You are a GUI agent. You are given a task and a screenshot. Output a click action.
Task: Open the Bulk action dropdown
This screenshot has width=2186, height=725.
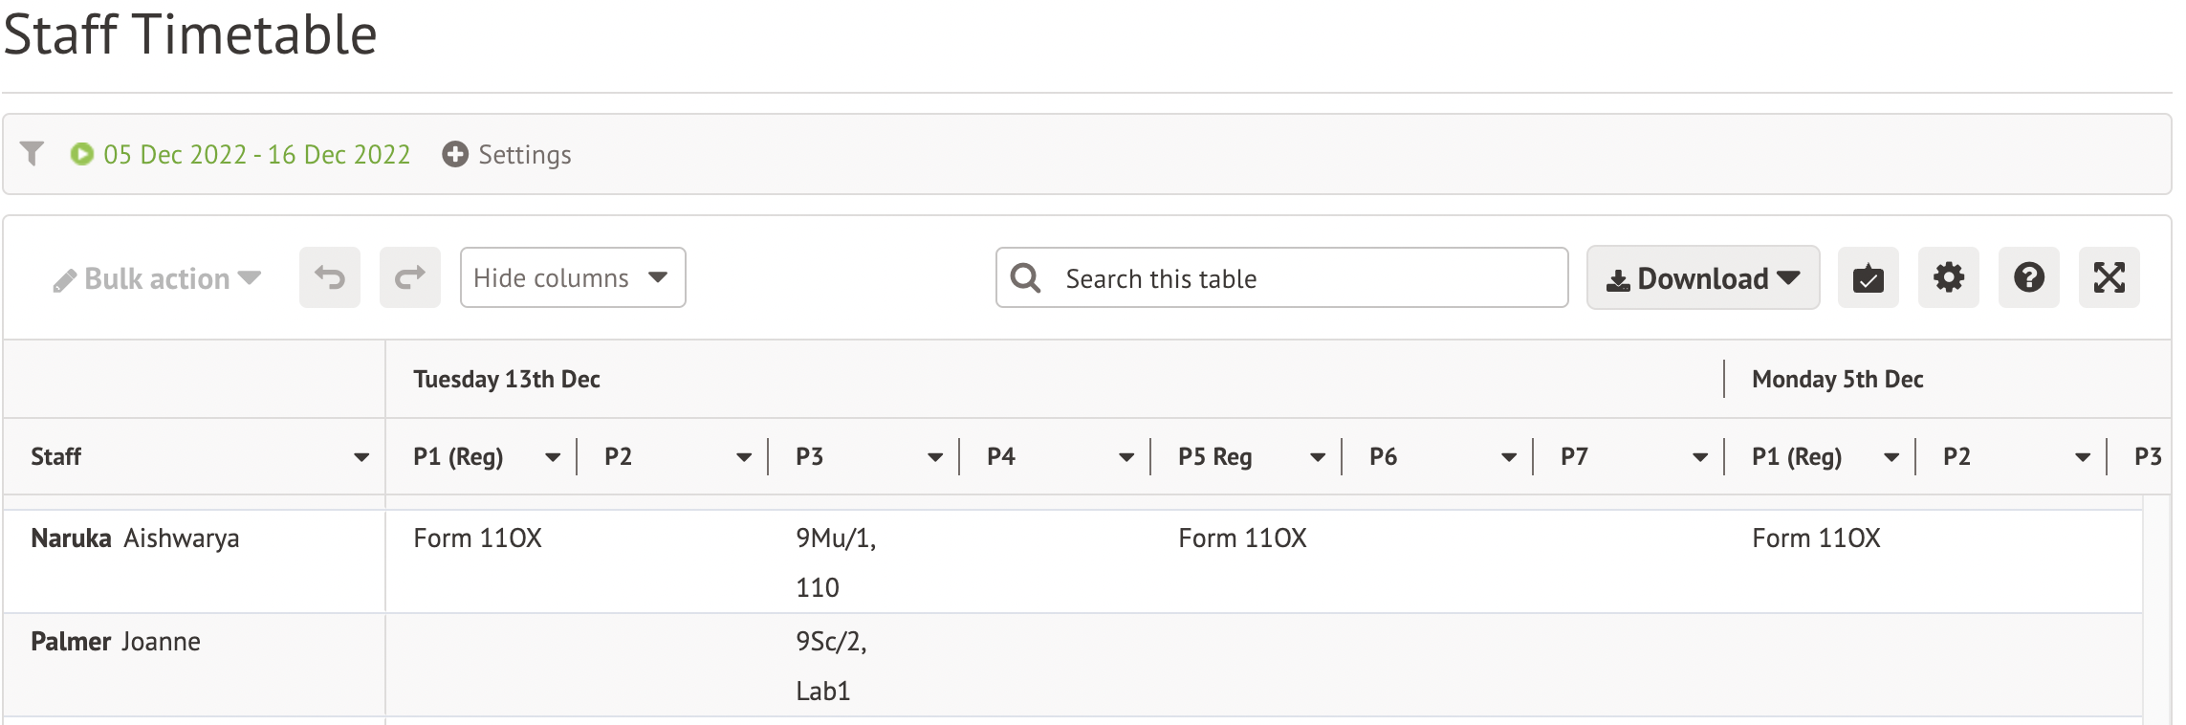(158, 279)
